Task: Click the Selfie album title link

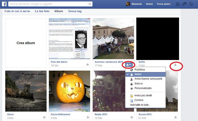Action: coord(141,62)
